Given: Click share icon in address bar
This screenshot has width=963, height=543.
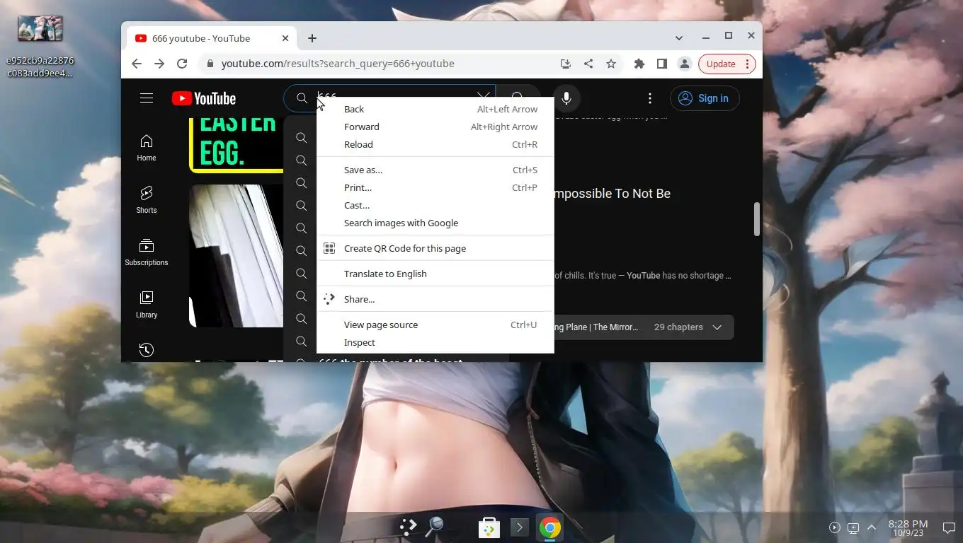Looking at the screenshot, I should pos(588,64).
